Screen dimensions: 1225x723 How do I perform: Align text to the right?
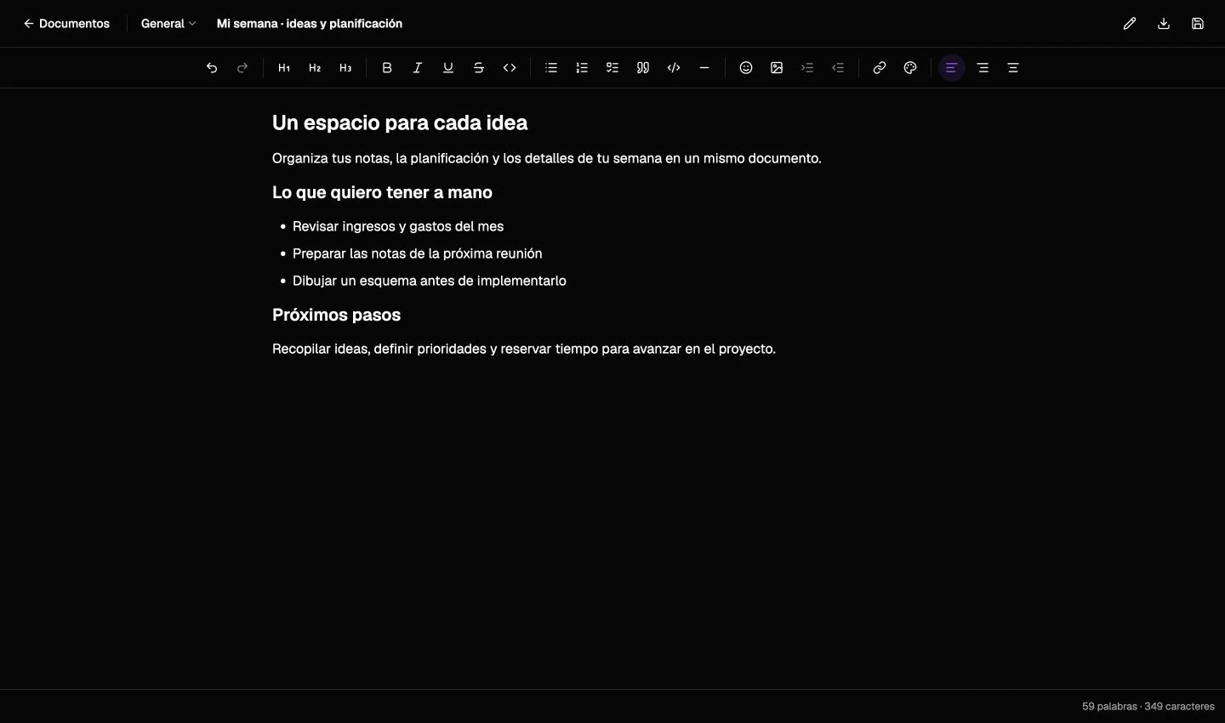pos(983,68)
